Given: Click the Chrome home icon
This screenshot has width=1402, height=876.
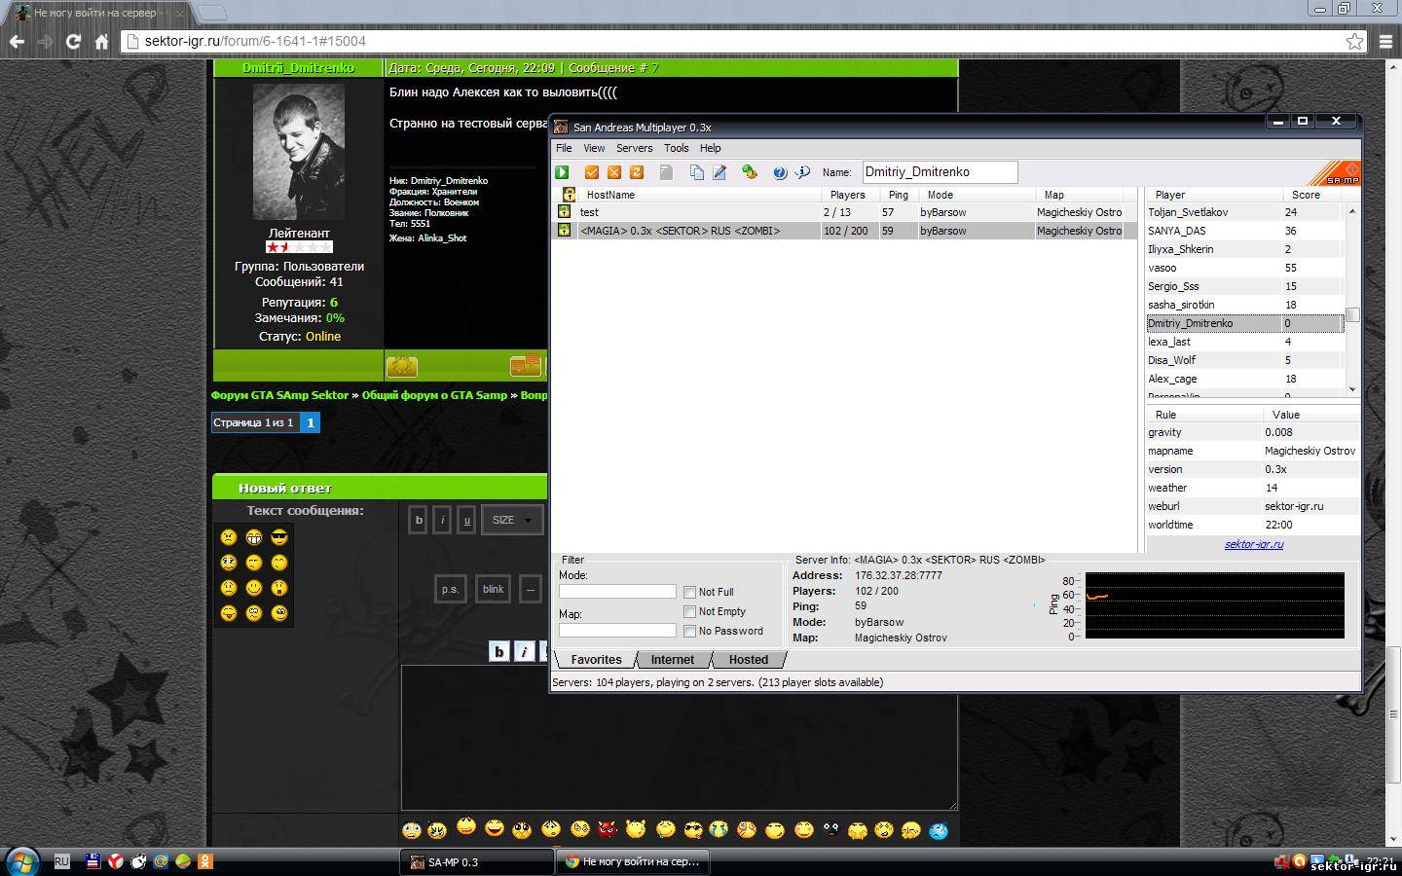Looking at the screenshot, I should (101, 41).
